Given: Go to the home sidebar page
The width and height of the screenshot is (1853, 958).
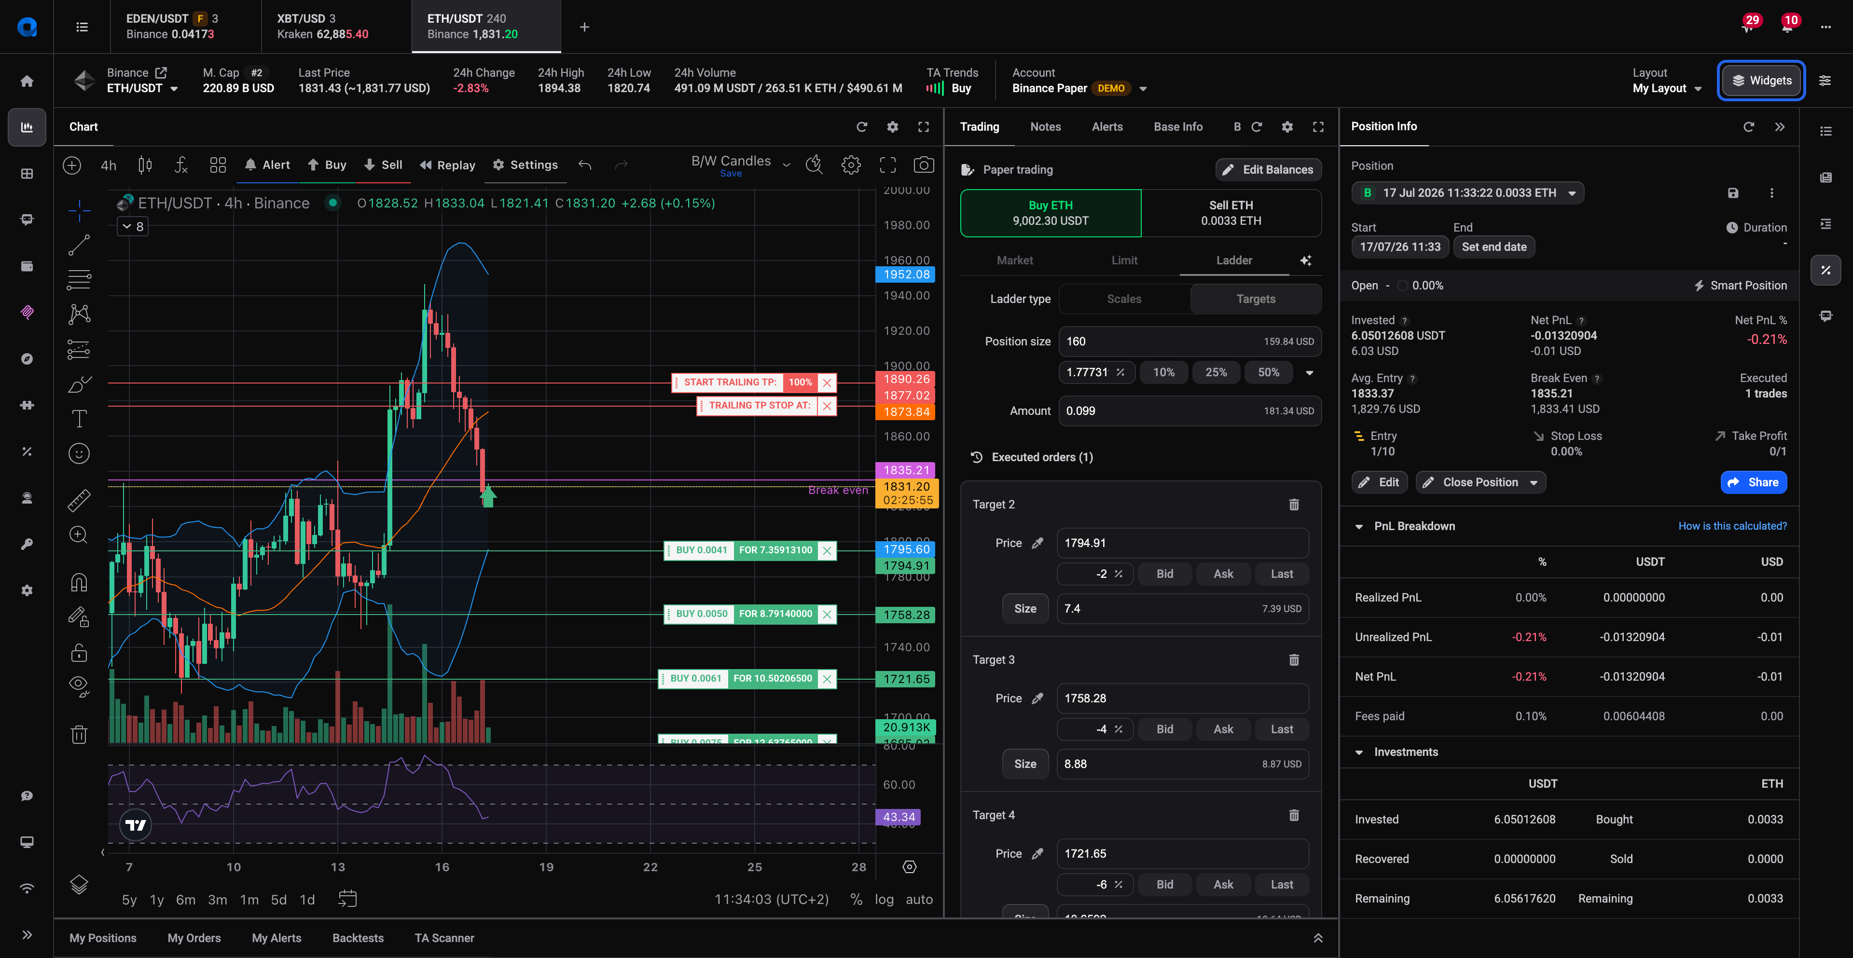Looking at the screenshot, I should point(27,81).
